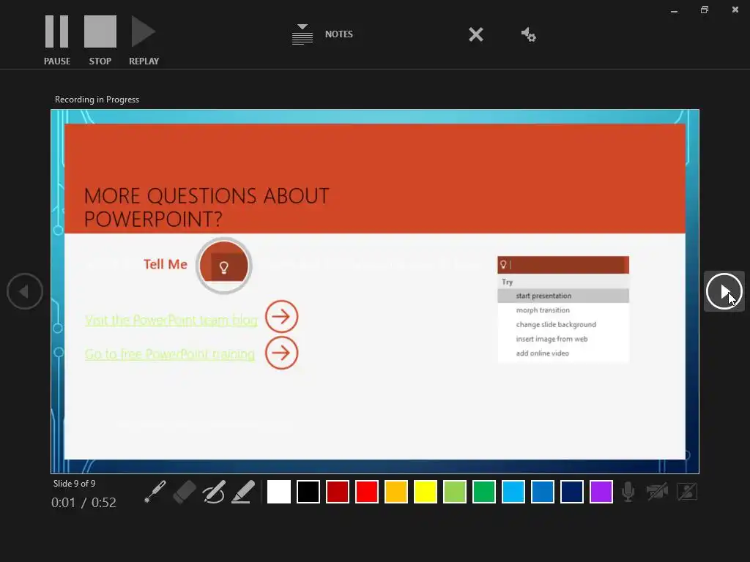
Task: Click the 0:01 / 0:52 timer
Action: coord(83,503)
